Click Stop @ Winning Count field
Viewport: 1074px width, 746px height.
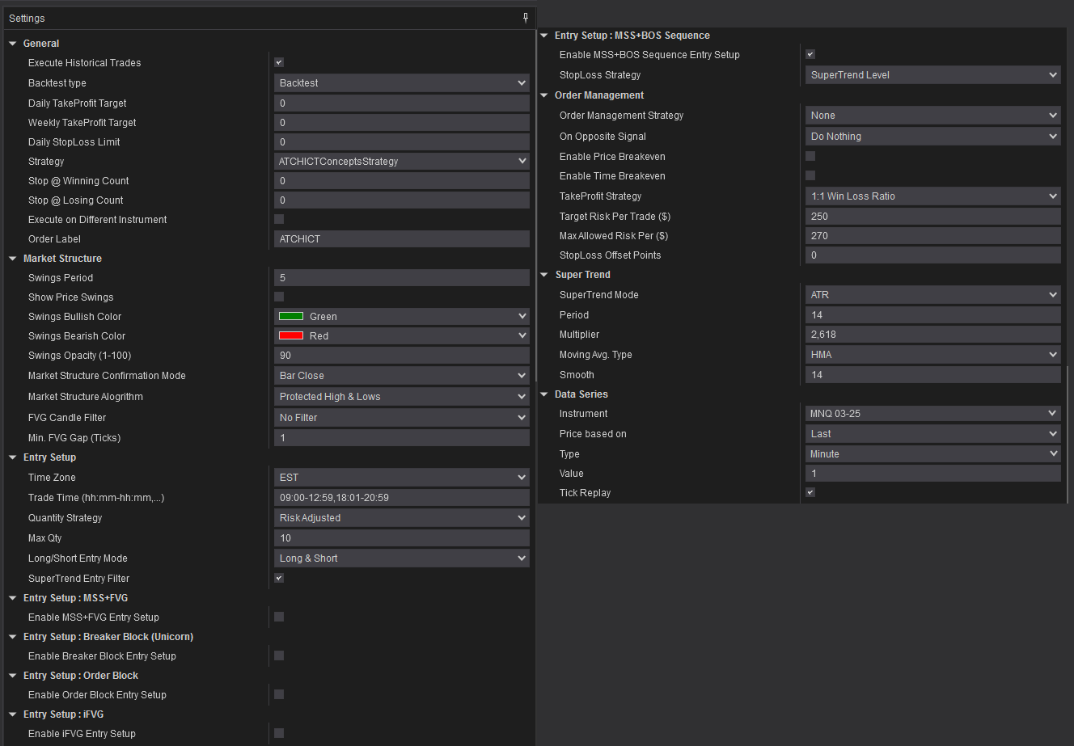coord(402,181)
